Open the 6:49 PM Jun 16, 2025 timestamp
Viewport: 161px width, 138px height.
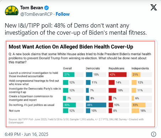point(27,134)
